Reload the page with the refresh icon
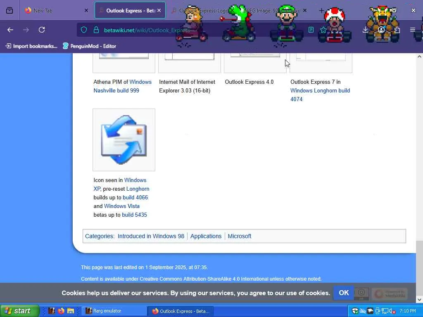 [x=42, y=30]
